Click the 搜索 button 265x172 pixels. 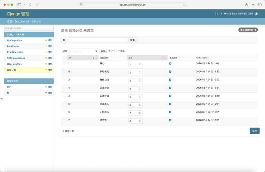(132, 40)
